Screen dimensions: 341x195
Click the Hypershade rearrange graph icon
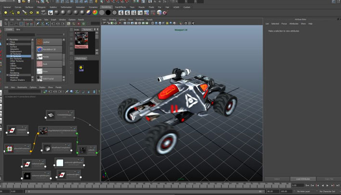[42, 24]
